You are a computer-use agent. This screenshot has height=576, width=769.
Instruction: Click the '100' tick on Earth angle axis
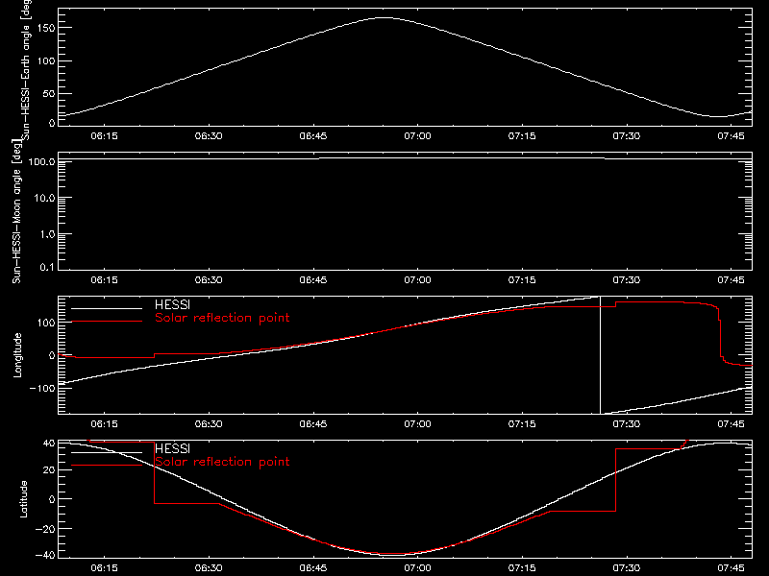click(x=46, y=60)
